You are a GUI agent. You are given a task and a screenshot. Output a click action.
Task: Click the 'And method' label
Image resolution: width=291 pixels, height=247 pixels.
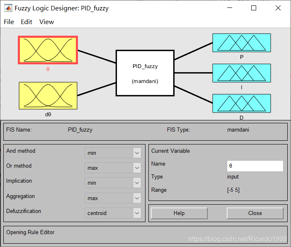(x=21, y=151)
